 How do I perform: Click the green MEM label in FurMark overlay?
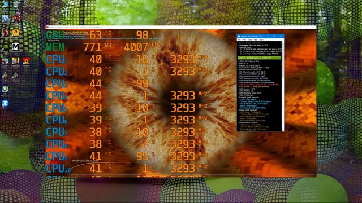55,47
